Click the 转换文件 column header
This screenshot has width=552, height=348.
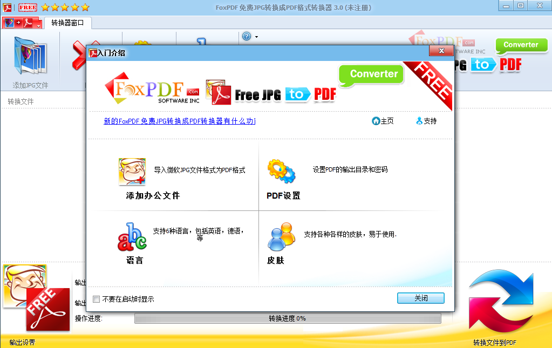point(21,101)
